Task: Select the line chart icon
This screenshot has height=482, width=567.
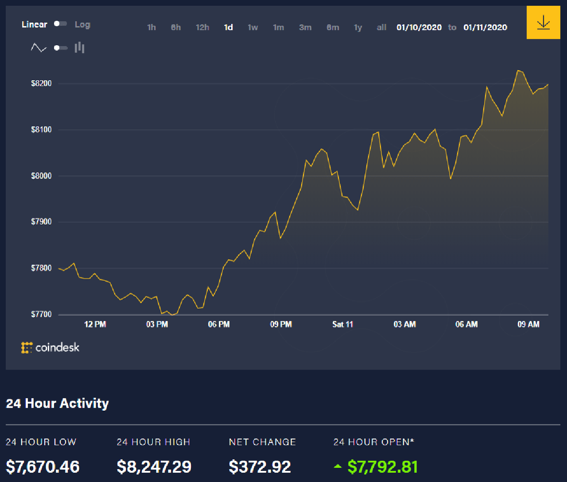Action: click(39, 47)
